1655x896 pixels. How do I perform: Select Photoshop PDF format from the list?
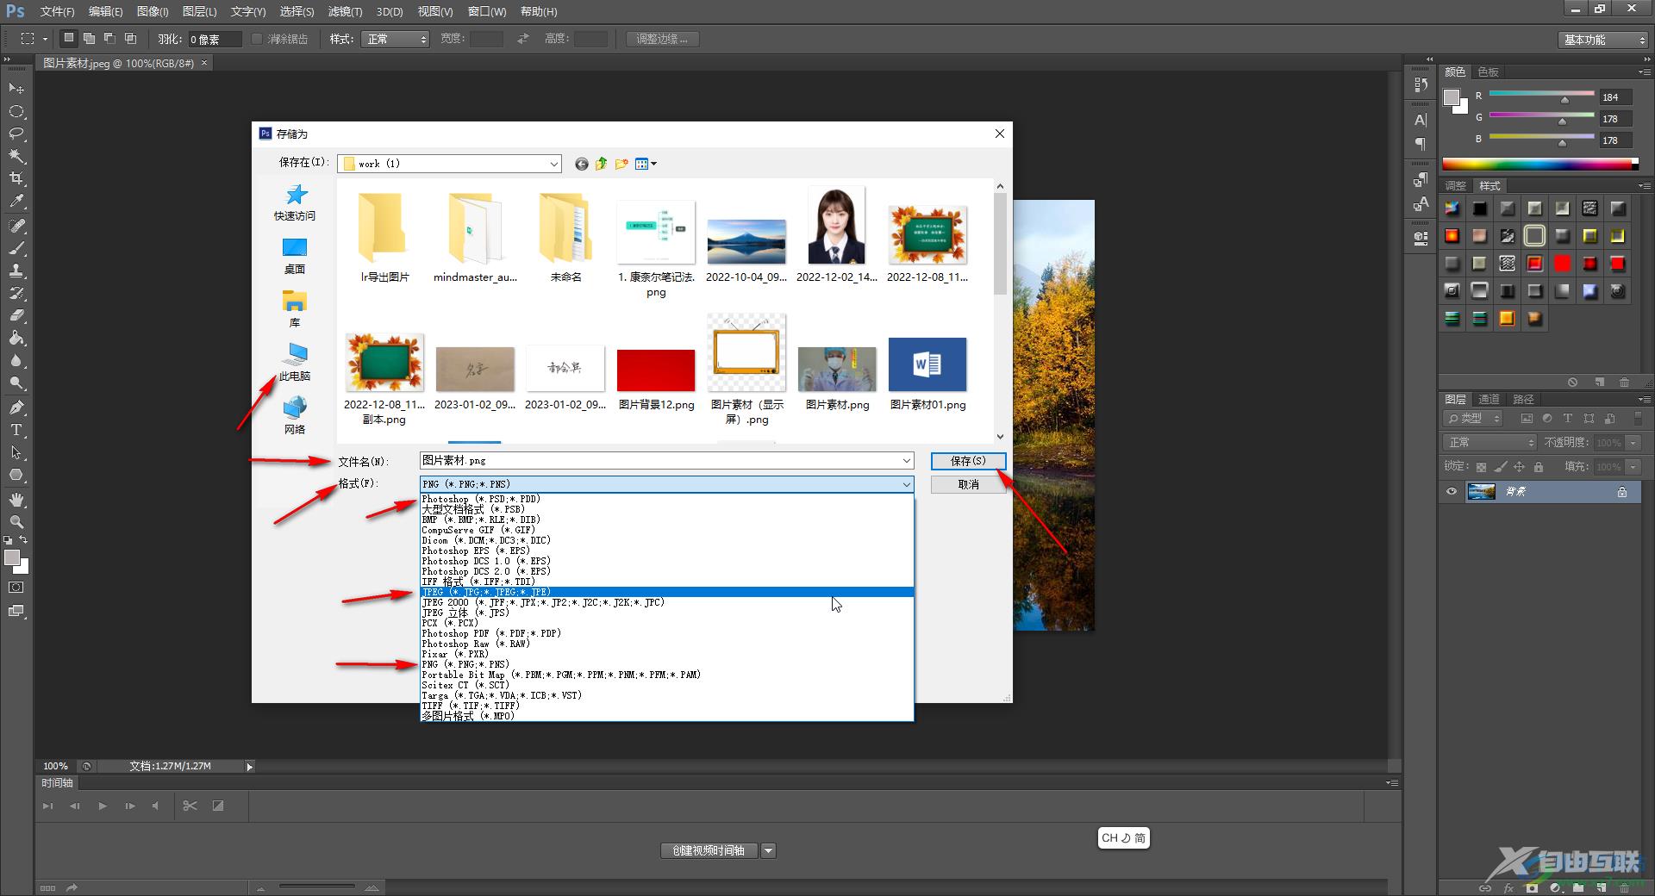(x=666, y=633)
